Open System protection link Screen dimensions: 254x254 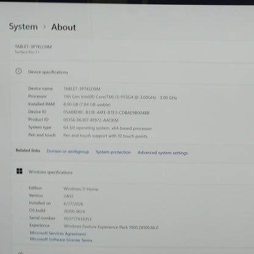coord(113,152)
